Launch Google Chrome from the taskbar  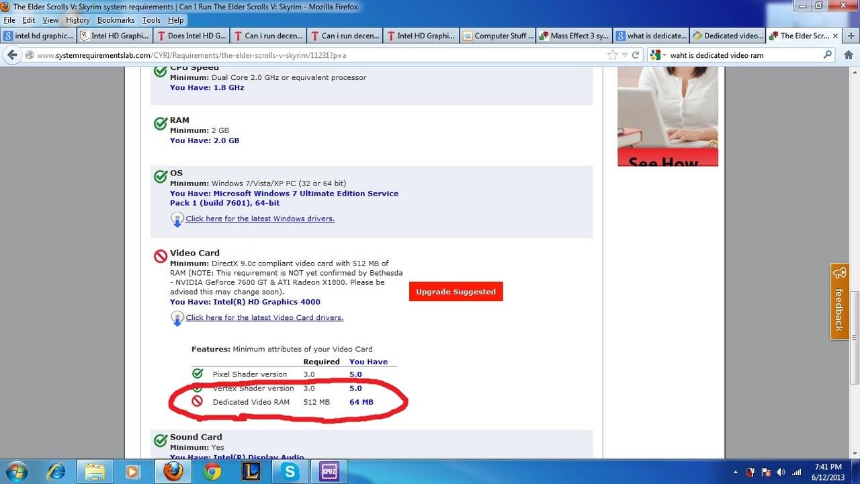tap(212, 472)
